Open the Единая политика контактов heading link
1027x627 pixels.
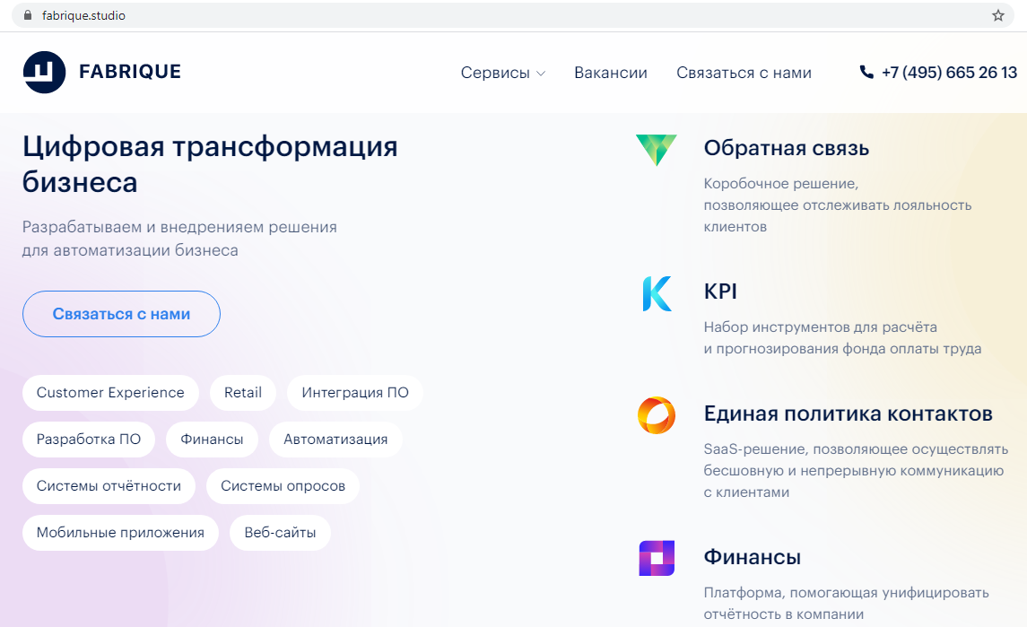pos(848,414)
